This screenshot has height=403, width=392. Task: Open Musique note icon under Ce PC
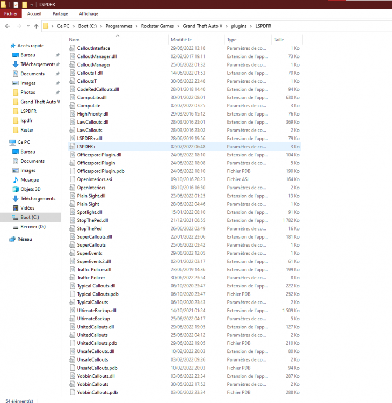click(16, 179)
